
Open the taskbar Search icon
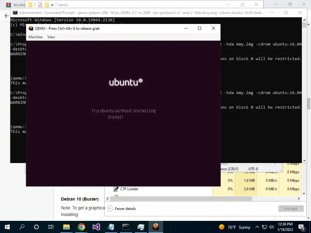tap(22, 227)
